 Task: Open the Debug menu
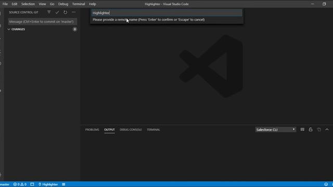63,4
